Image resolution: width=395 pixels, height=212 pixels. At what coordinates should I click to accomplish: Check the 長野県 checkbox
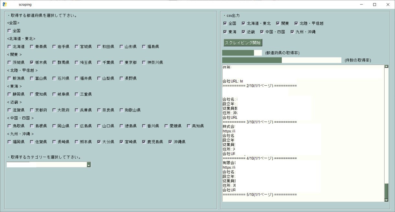(x=121, y=78)
